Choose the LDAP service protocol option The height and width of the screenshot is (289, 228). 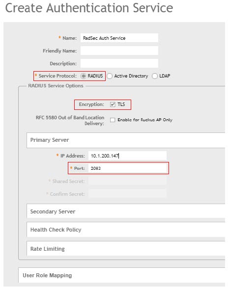154,76
